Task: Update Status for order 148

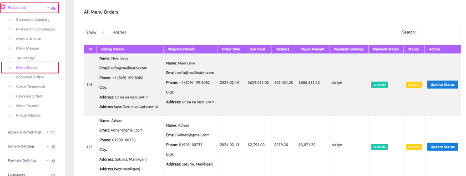Action: [442, 84]
